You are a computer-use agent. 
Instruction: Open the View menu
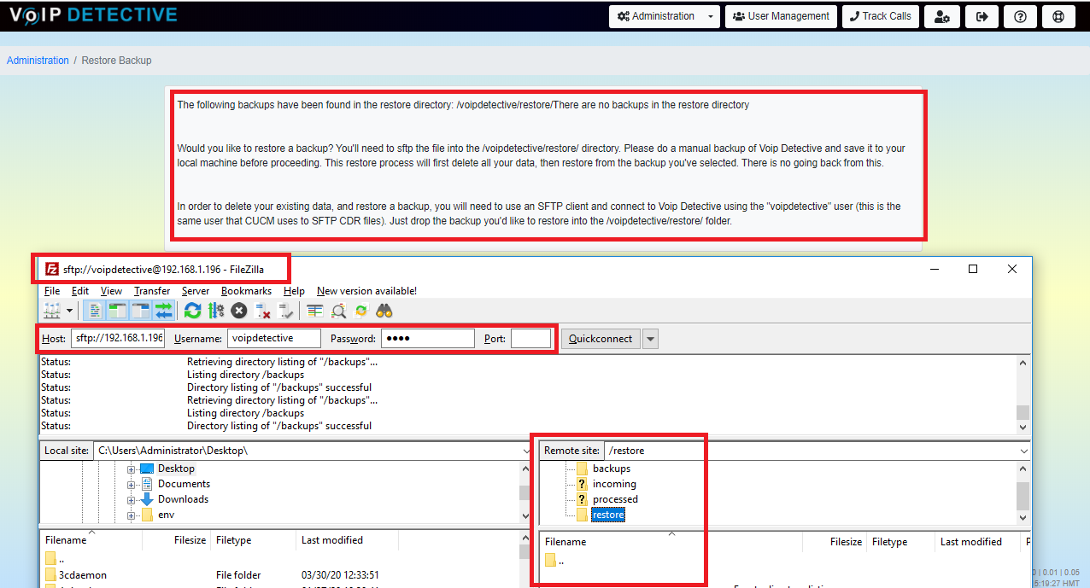point(111,291)
